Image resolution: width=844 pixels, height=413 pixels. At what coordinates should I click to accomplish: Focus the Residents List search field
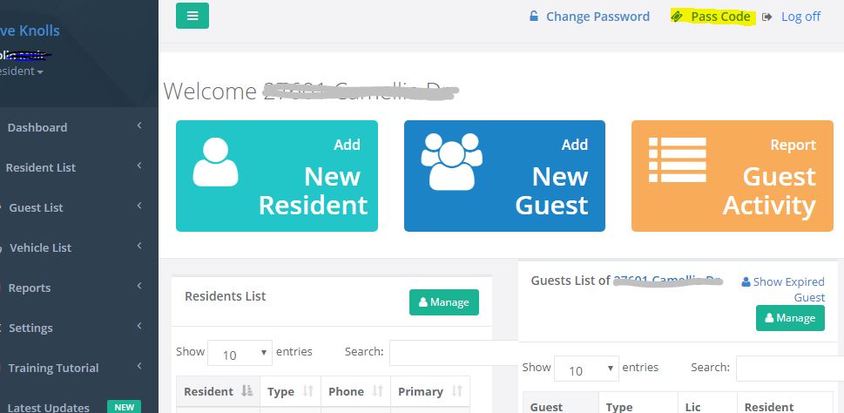click(x=453, y=353)
